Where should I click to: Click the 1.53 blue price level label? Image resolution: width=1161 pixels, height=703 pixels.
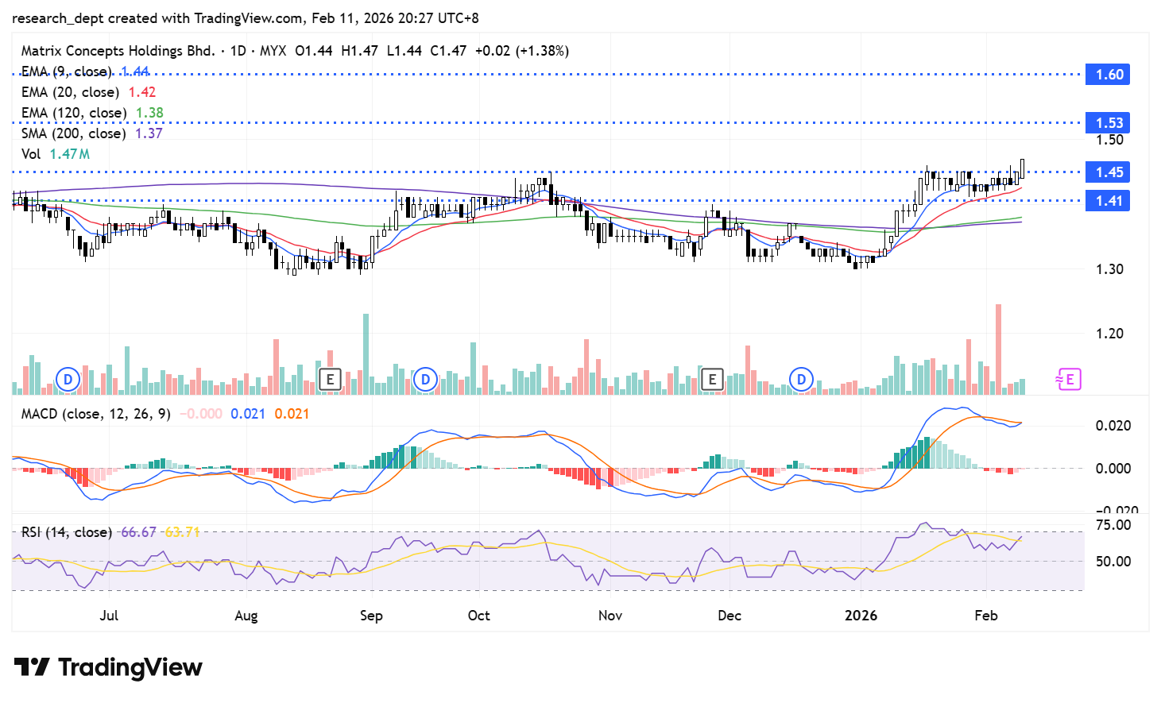[1109, 123]
